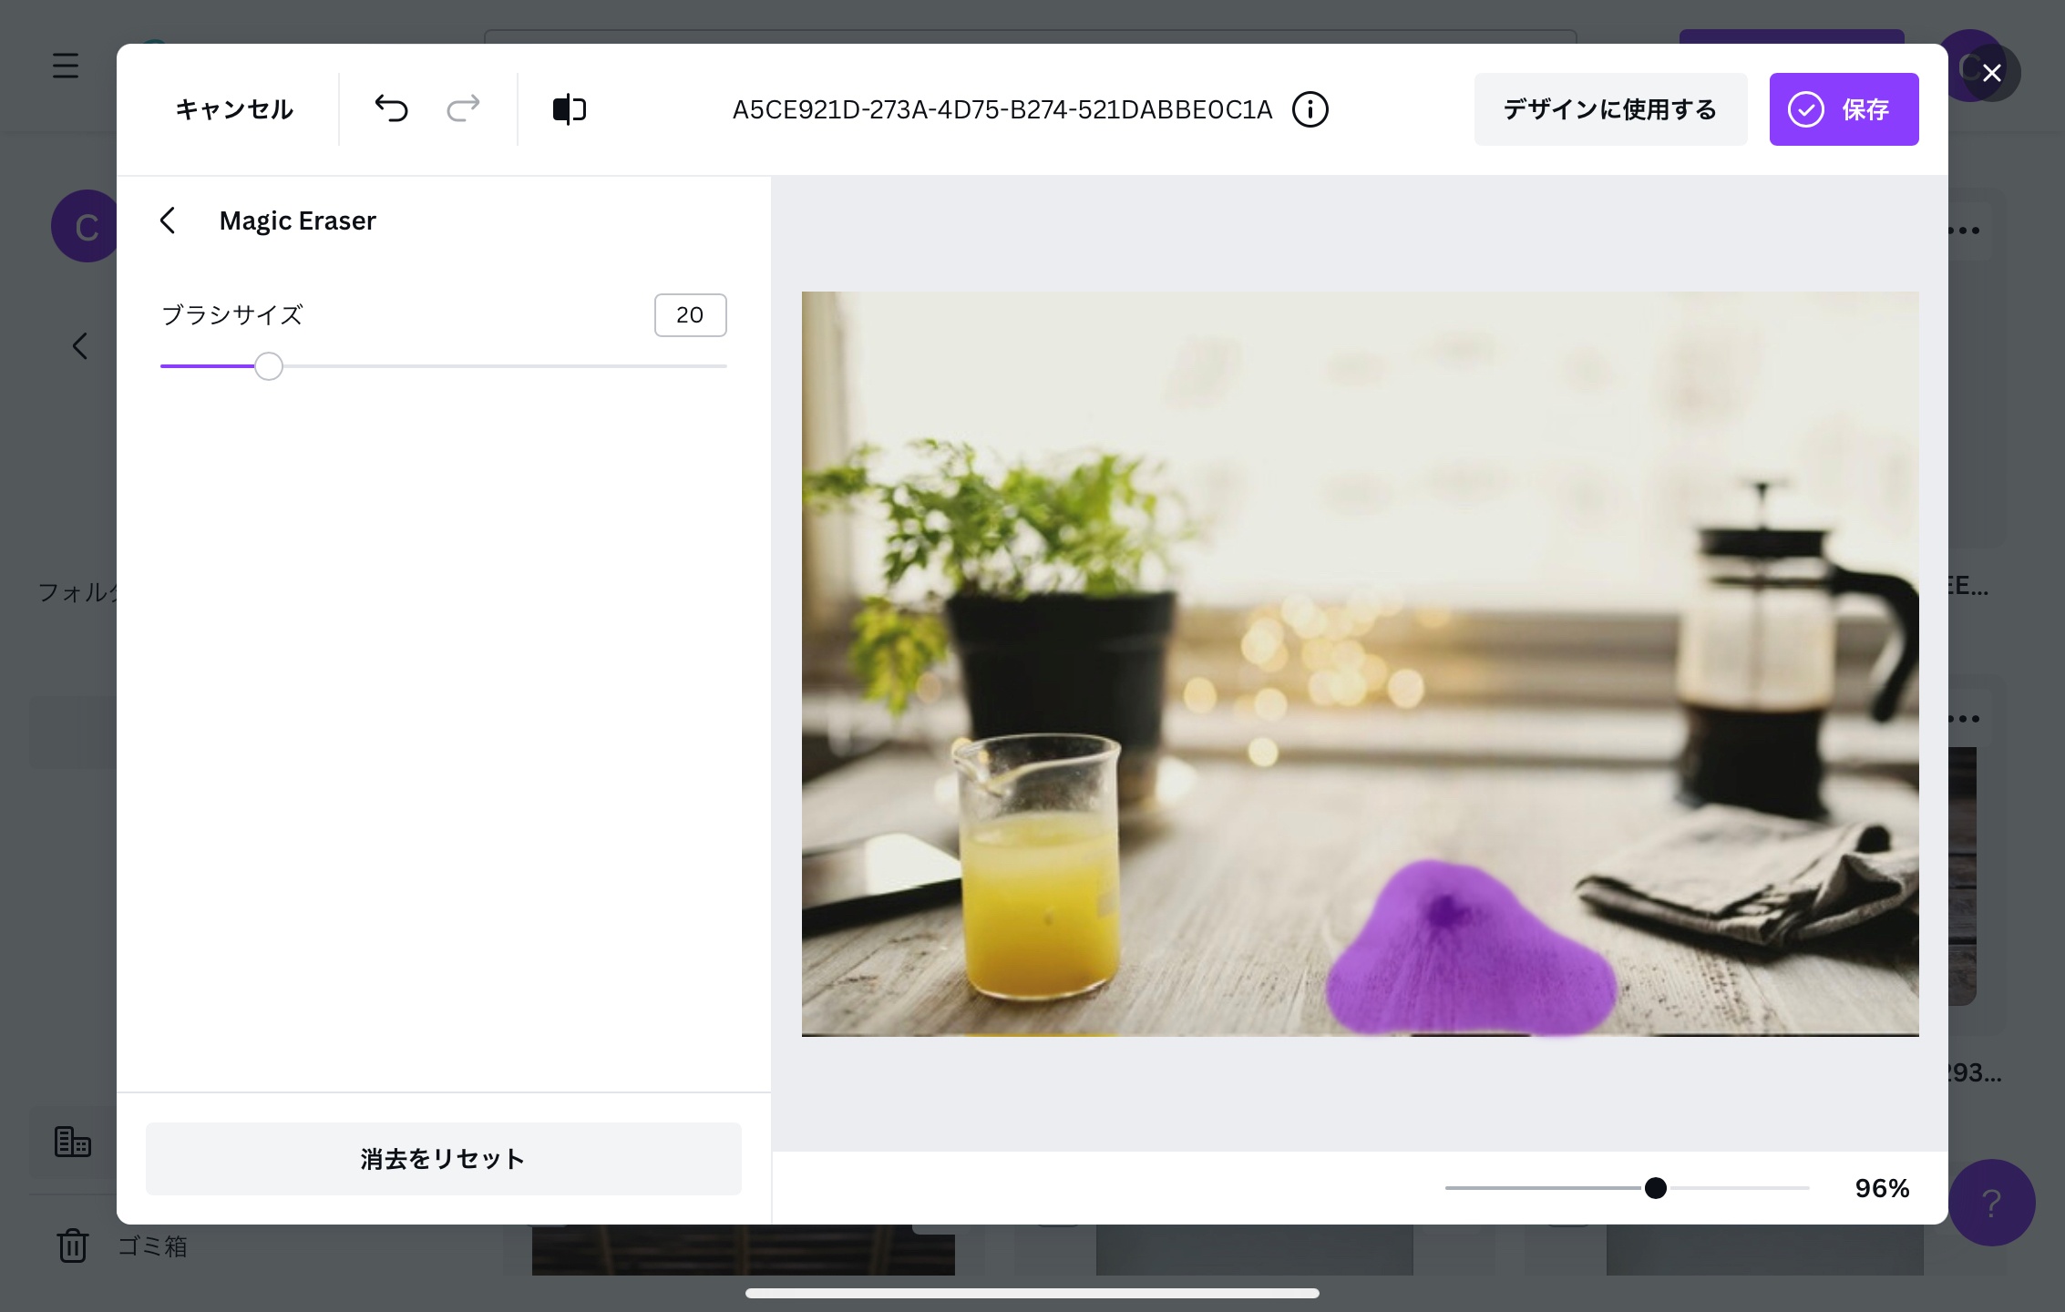Undo the last eraser stroke
The width and height of the screenshot is (2065, 1312).
pos(391,109)
